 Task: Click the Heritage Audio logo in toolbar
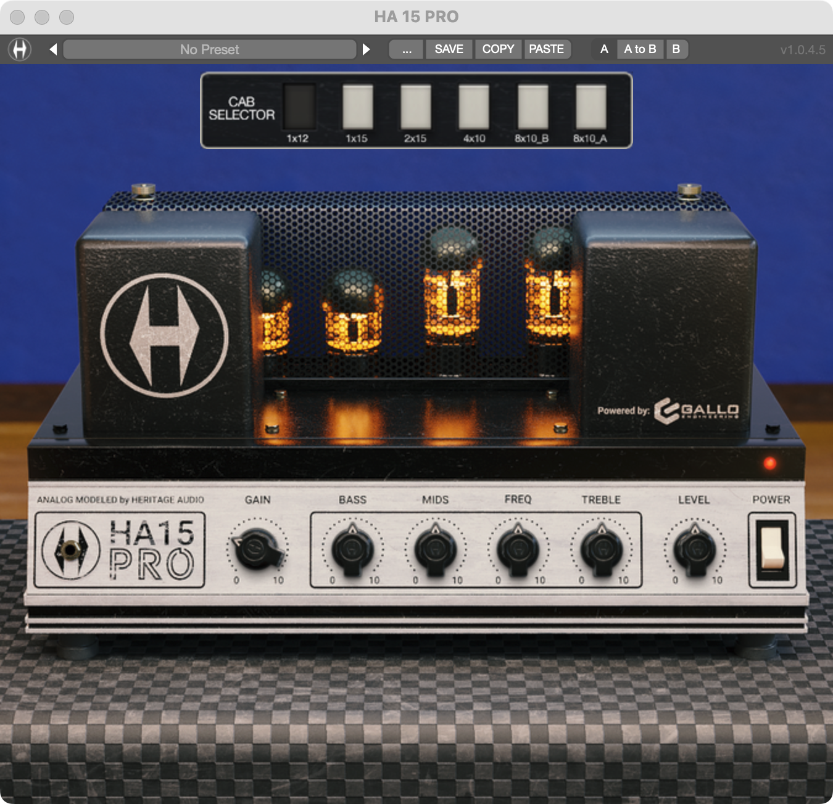click(x=20, y=49)
